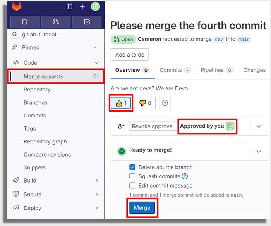The height and width of the screenshot is (226, 271).
Task: Click the plus create-new icon
Action: pos(82,7)
